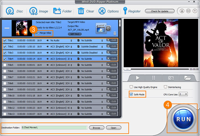200x136 pixels.
Task: Enable the Deinterlacing checkbox
Action: point(165,87)
